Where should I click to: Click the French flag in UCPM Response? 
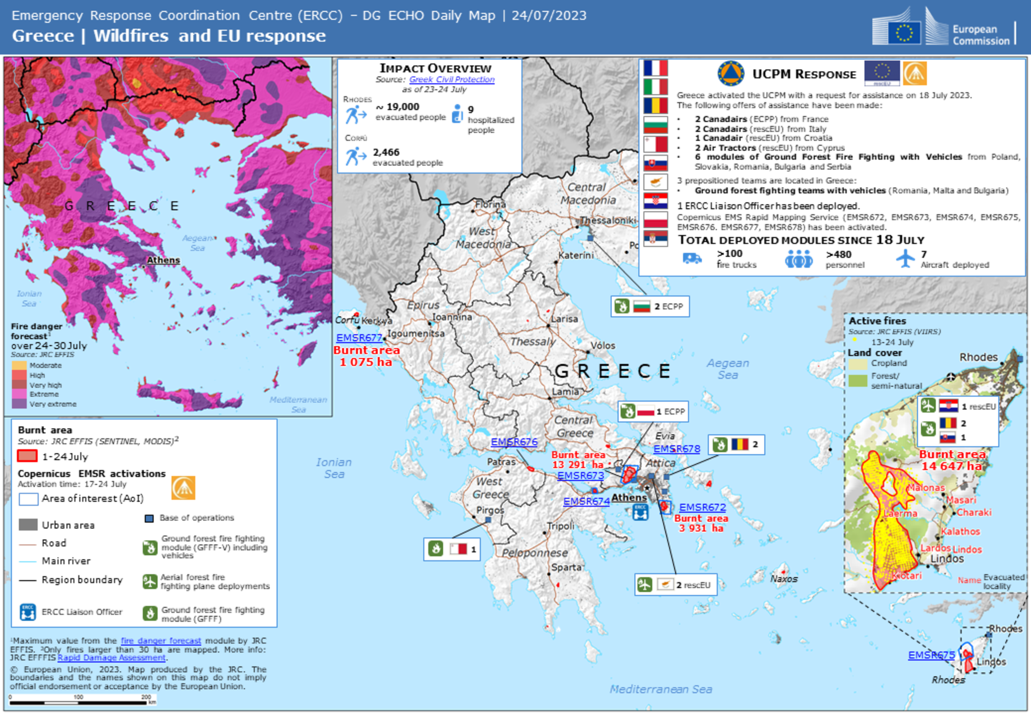(655, 68)
